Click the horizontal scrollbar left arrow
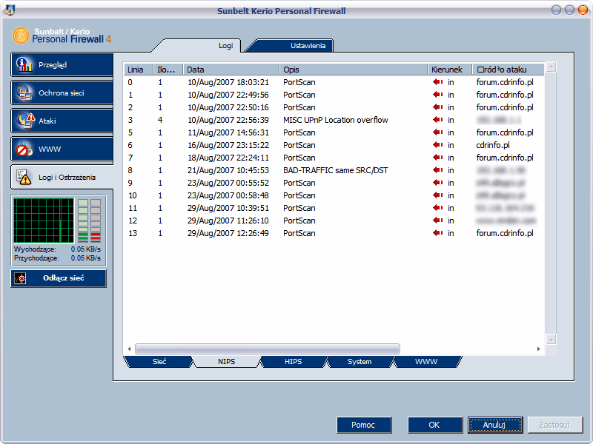Viewport: 593px width, 444px height. (x=129, y=349)
